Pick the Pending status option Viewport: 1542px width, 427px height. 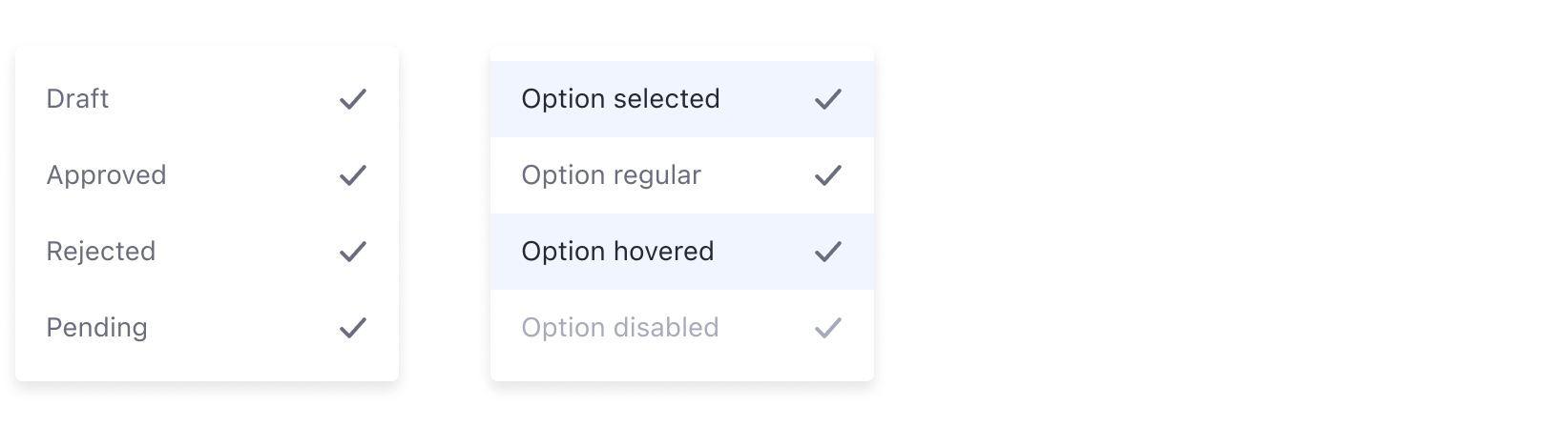point(96,328)
